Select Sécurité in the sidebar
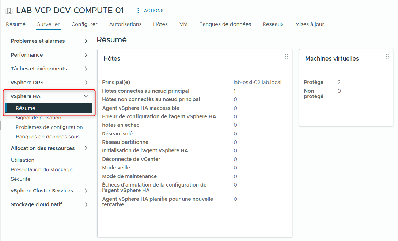The width and height of the screenshot is (398, 241). pos(20,179)
